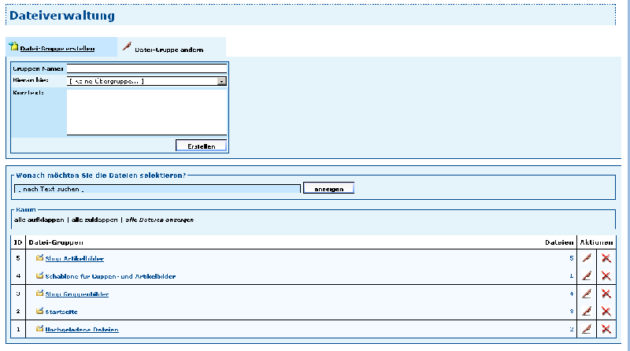Delete the Shop Artikelbilder group
Screen dimensions: 630x351
(606, 258)
